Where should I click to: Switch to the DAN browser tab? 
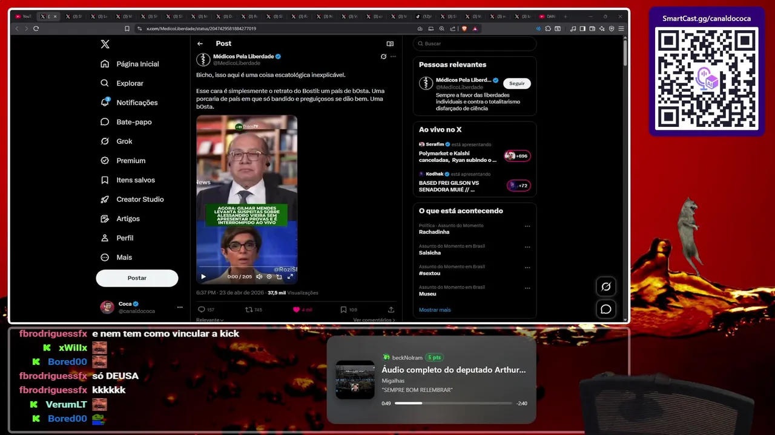[x=547, y=16]
